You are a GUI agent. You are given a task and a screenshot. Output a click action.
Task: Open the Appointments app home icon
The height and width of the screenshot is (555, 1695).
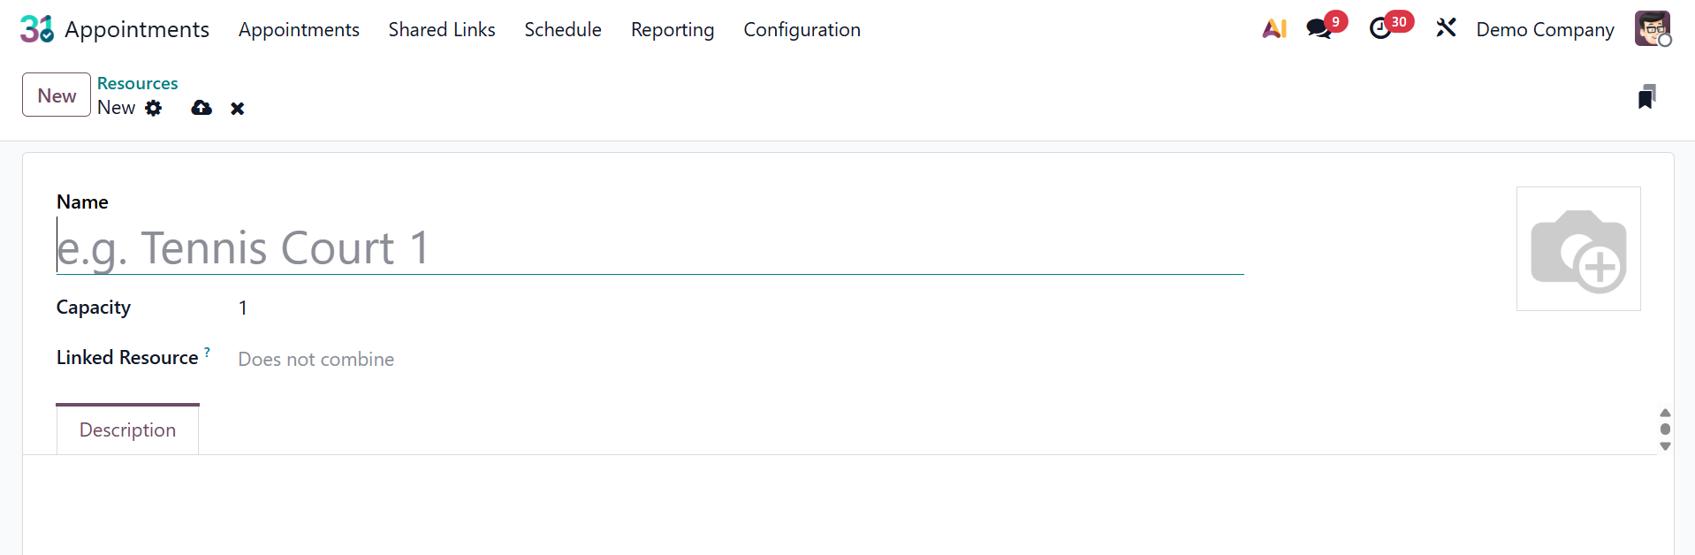click(35, 28)
